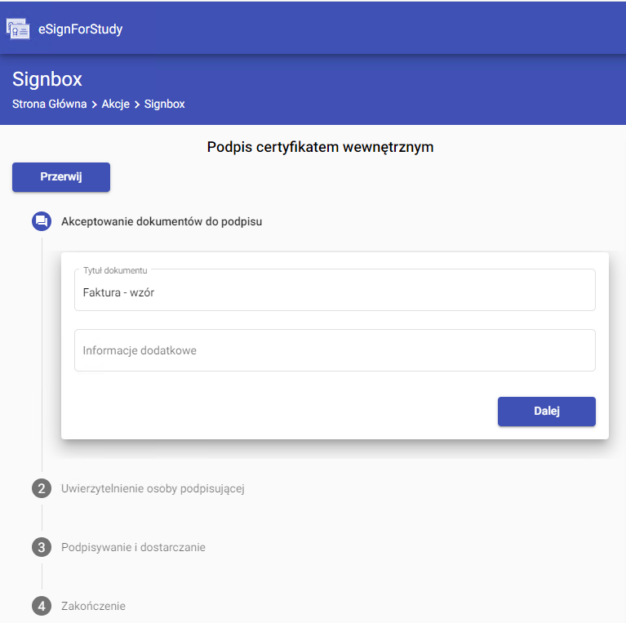Jump to Podpisywanie i dostarczanie step
The width and height of the screenshot is (626, 623).
coord(133,547)
